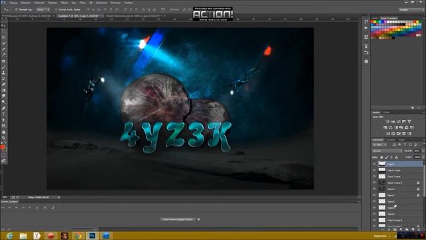426x240 pixels.
Task: Select the Clone Stamp tool
Action: (3, 73)
